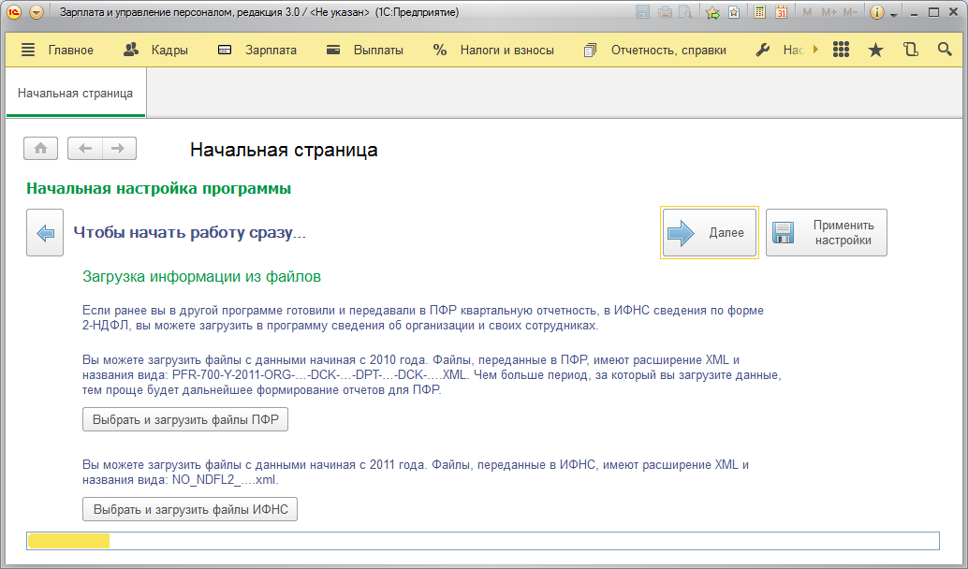
Task: Open the 1C main menu dropdown arrow
Action: pos(37,13)
